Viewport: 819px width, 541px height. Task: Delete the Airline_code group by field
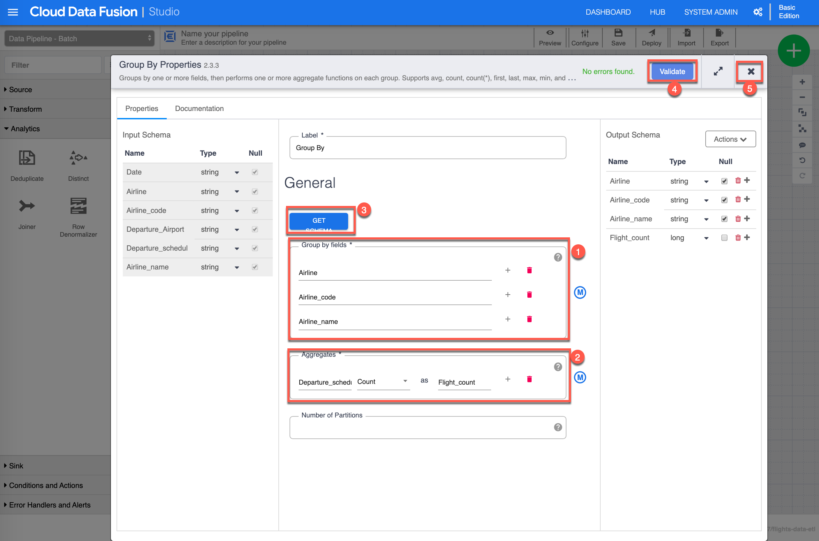[x=529, y=295]
